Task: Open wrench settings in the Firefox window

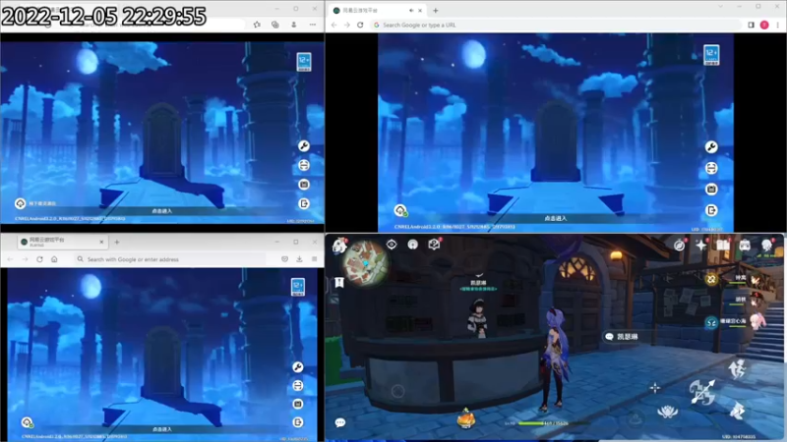Action: click(298, 366)
